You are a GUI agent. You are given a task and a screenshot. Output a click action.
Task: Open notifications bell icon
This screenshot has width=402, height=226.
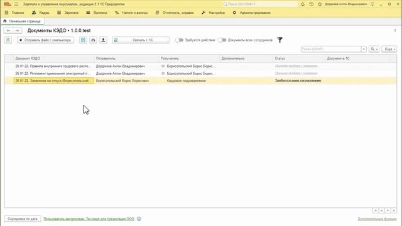[303, 4]
